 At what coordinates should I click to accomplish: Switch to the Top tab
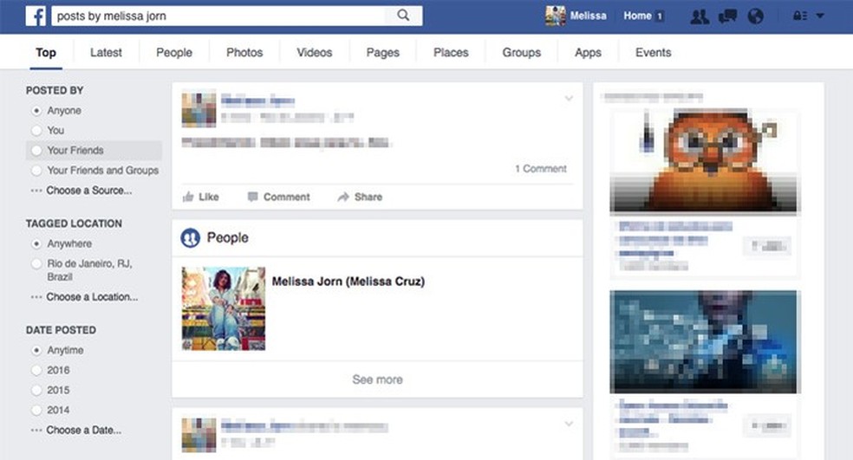point(46,53)
